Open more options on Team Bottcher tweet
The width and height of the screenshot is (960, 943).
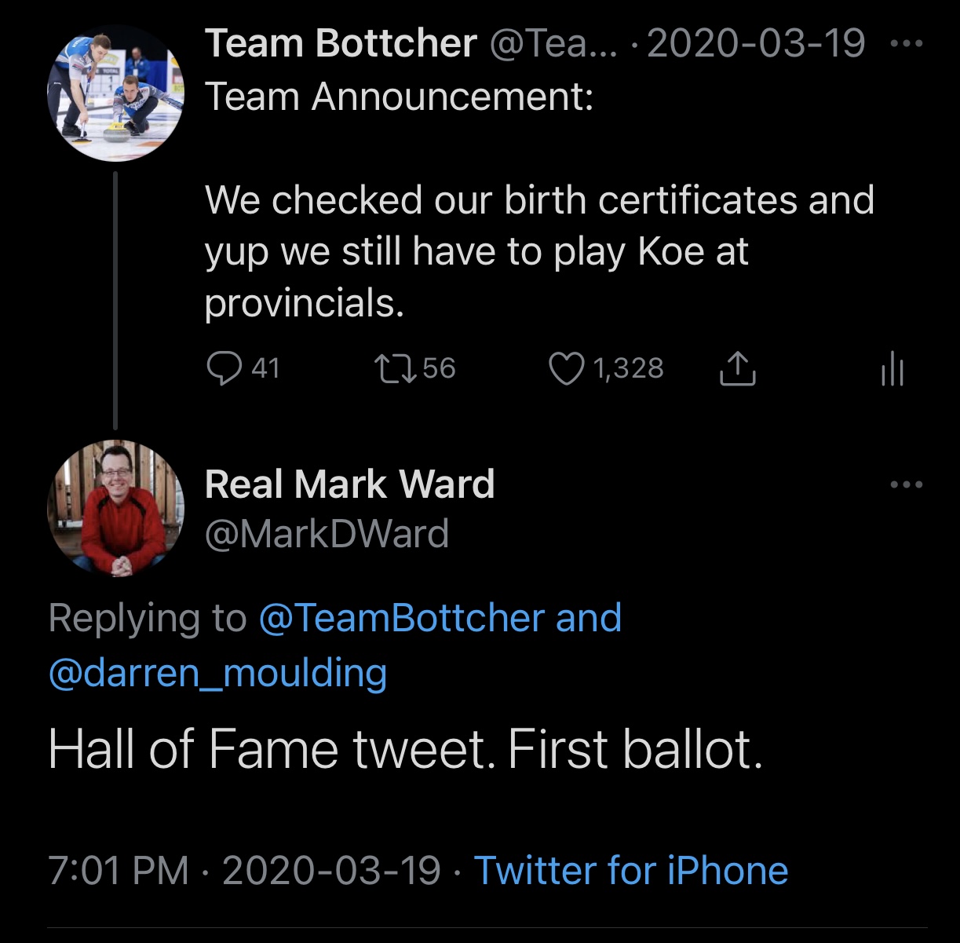(x=907, y=43)
